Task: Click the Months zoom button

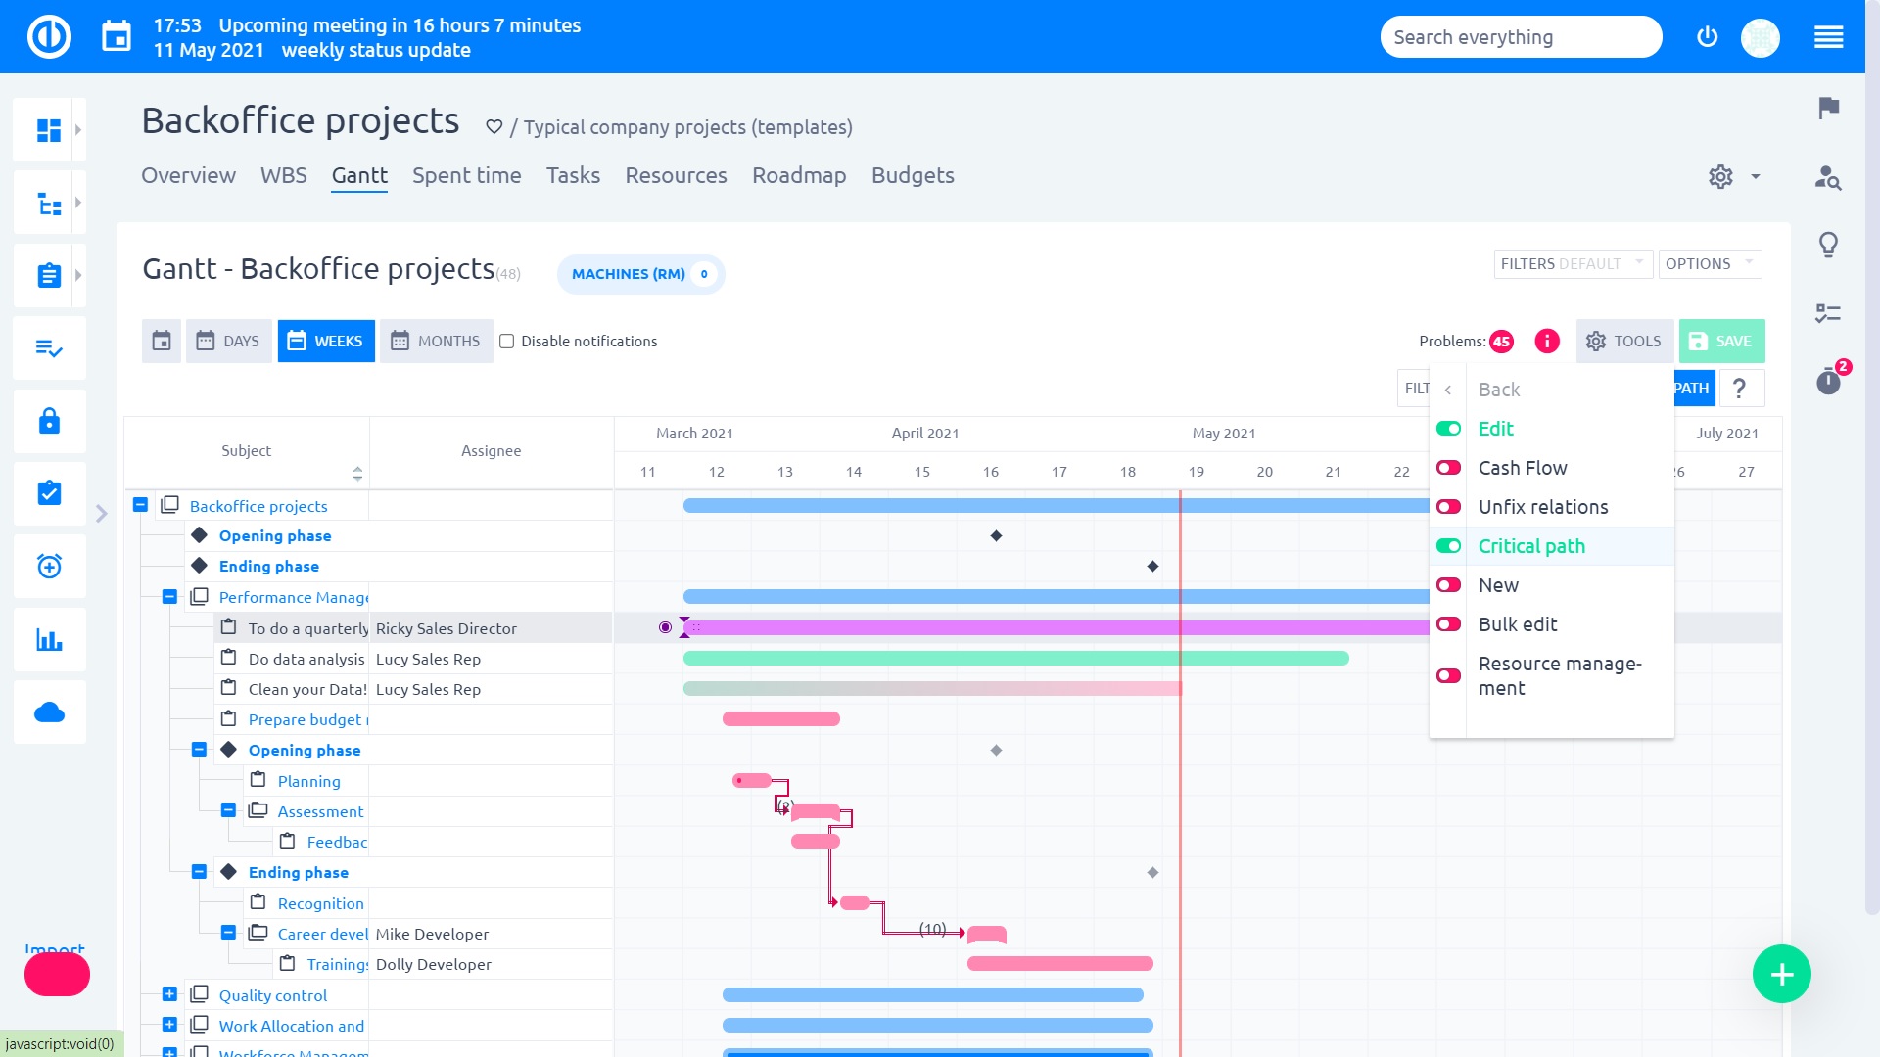Action: click(437, 342)
